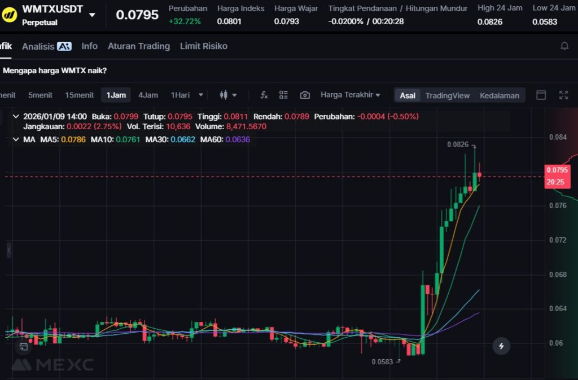Open the Harga Terakhir price type dropdown
The image size is (578, 380).
(350, 95)
